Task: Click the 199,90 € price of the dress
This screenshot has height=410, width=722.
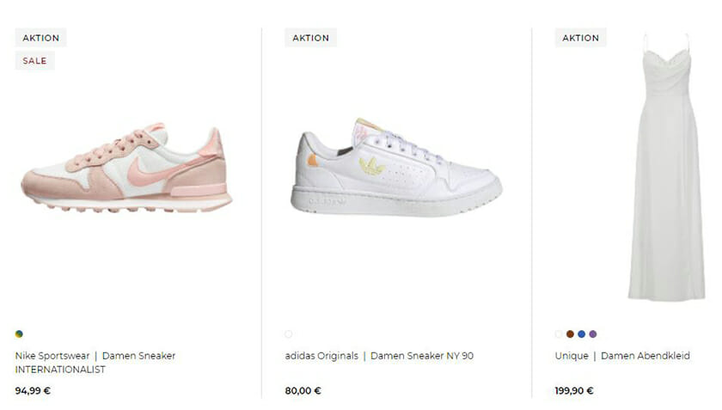Action: tap(574, 390)
